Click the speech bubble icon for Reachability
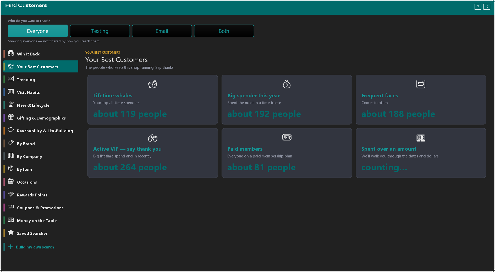The image size is (495, 272). click(11, 130)
